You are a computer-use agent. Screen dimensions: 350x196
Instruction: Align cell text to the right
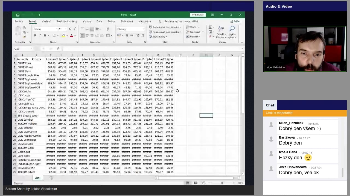point(92,35)
